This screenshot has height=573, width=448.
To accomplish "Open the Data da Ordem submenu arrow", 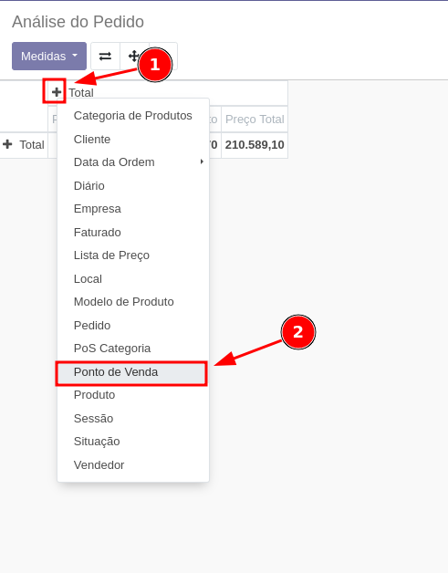I will pos(202,161).
